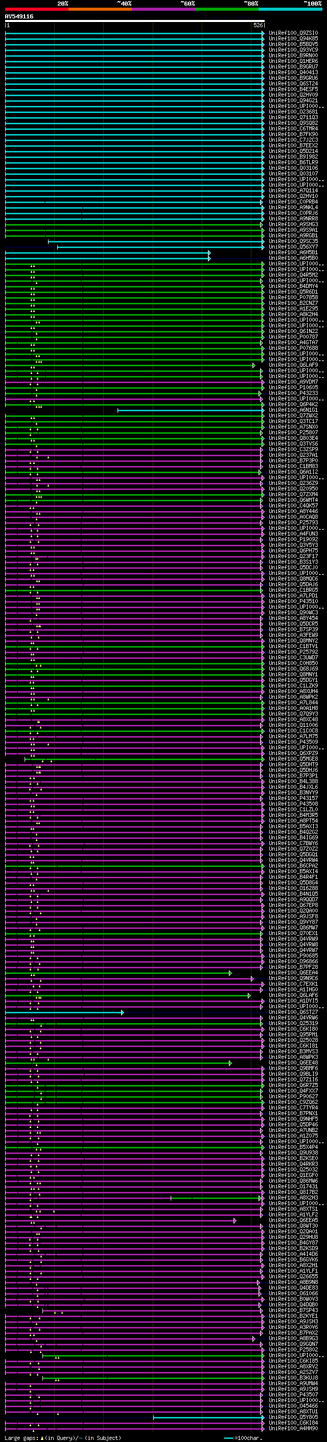
Task: Click the label UniRef100_Q26655
Action: click(x=293, y=1277)
